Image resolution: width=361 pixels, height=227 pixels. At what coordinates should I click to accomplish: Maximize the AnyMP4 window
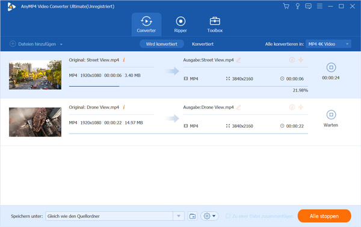(x=341, y=6)
